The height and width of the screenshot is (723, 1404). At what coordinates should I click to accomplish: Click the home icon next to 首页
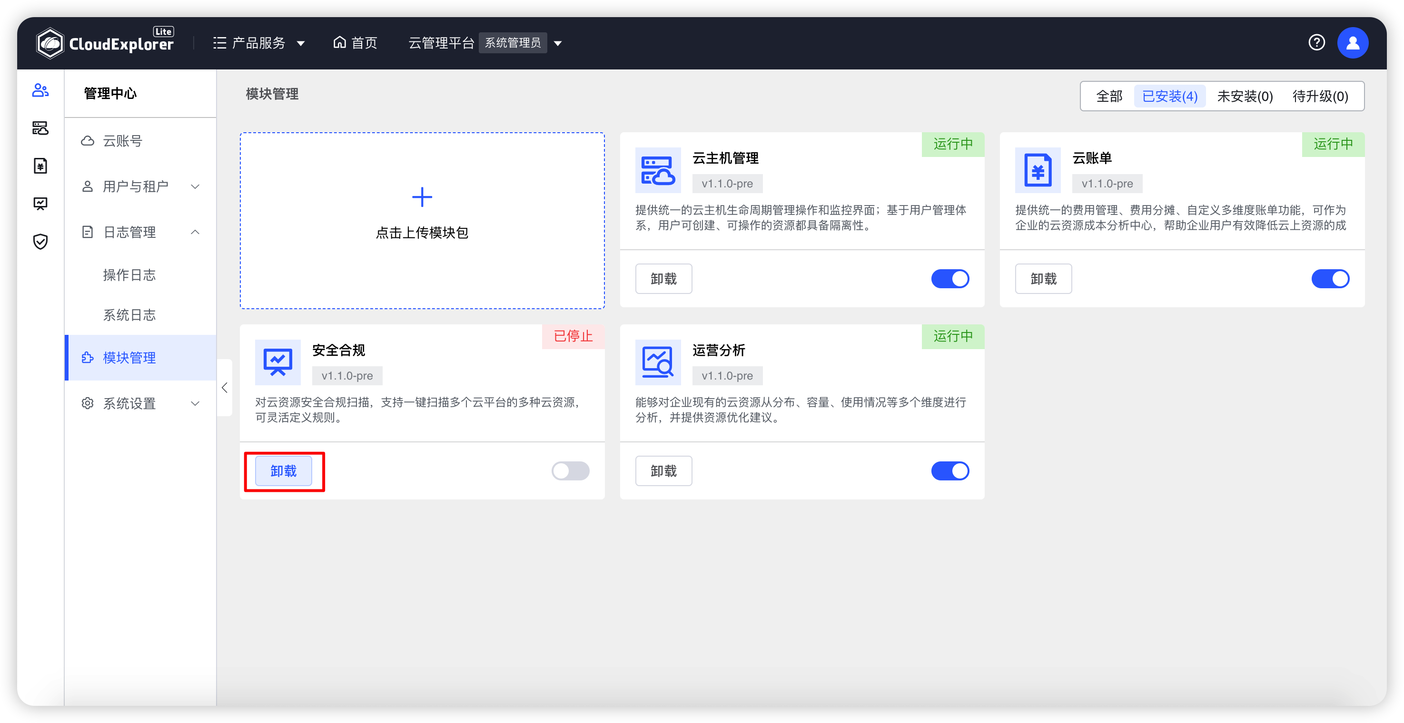click(339, 42)
